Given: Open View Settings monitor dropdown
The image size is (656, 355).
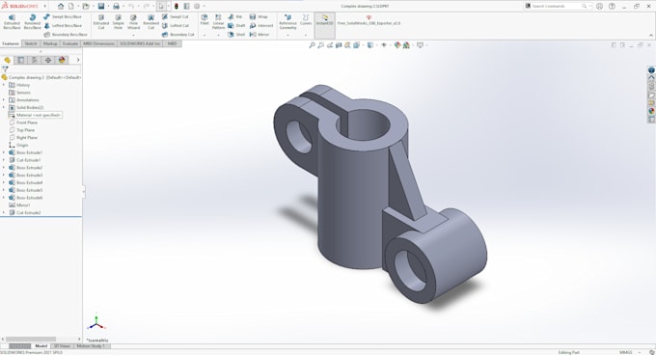Looking at the screenshot, I should coord(420,45).
